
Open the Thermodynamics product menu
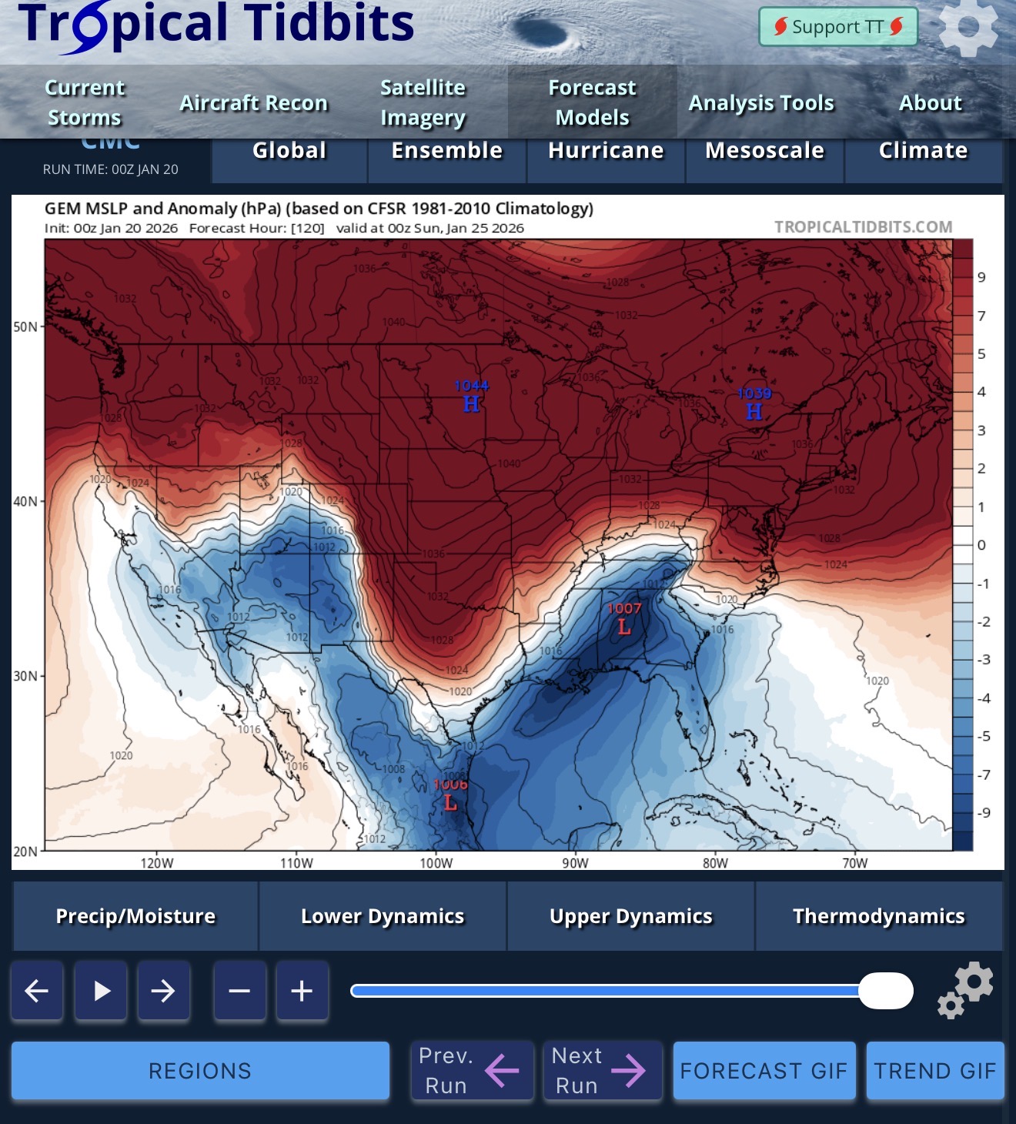tap(879, 916)
